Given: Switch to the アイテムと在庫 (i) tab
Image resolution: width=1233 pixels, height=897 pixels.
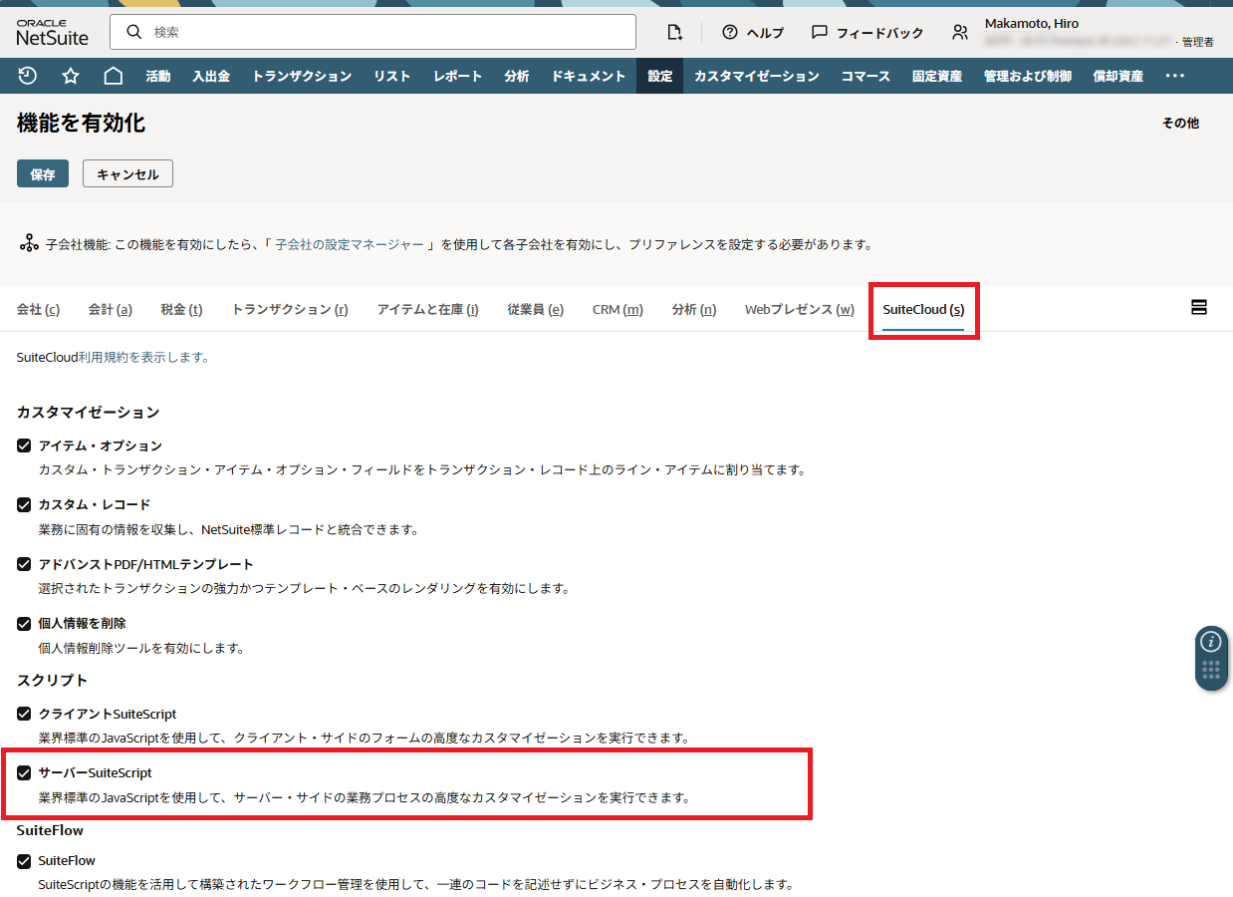Looking at the screenshot, I should point(427,310).
